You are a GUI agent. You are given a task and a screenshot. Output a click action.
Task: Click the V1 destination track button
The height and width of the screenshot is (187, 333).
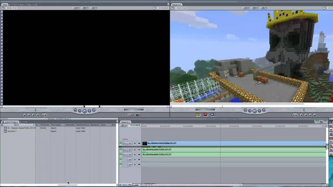(130, 143)
